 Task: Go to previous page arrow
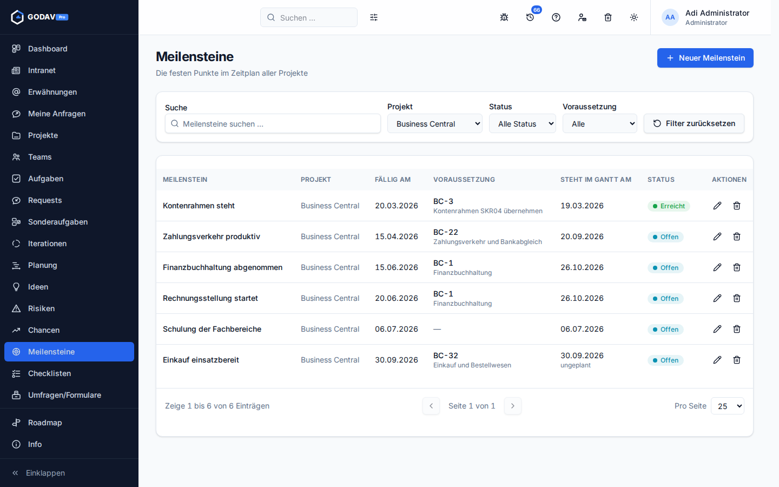tap(431, 406)
